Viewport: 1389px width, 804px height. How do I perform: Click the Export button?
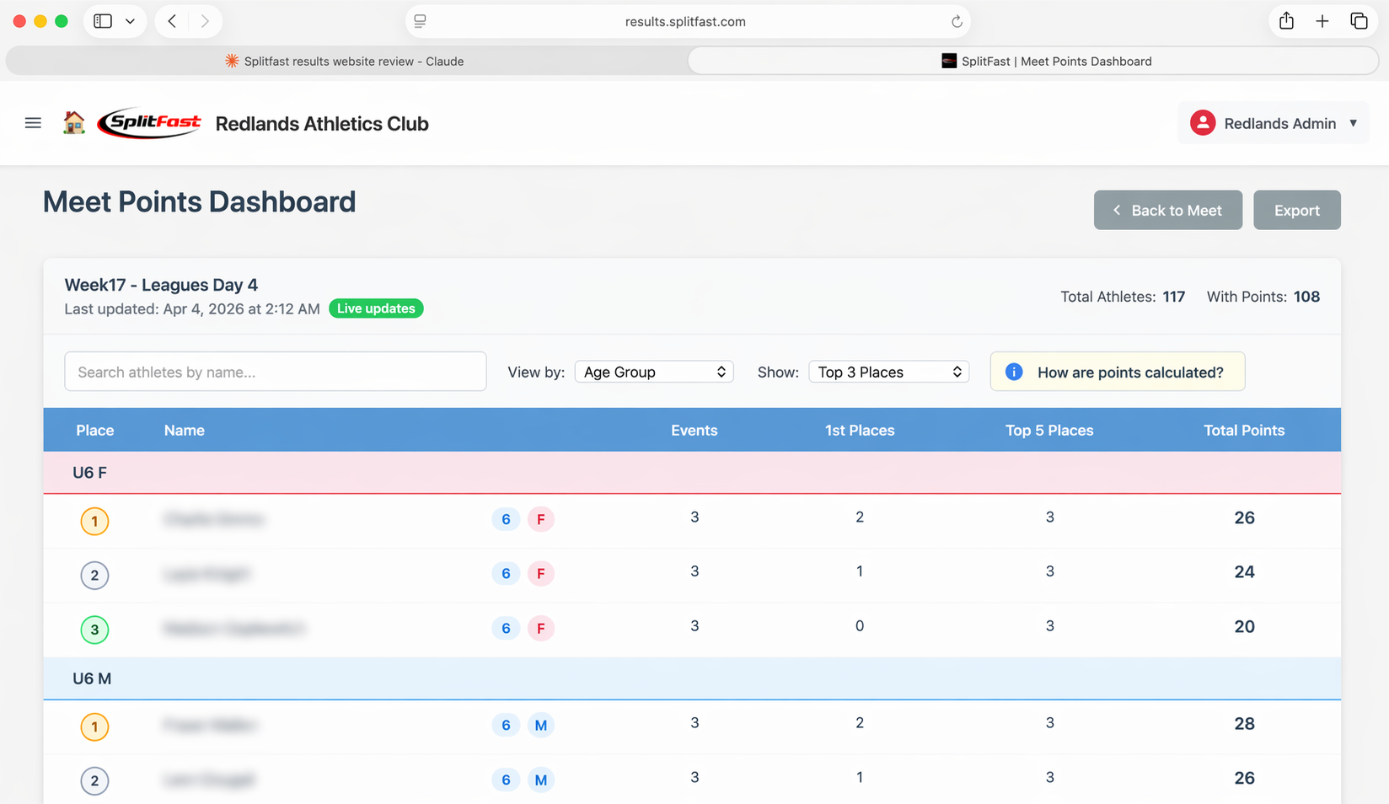1296,210
